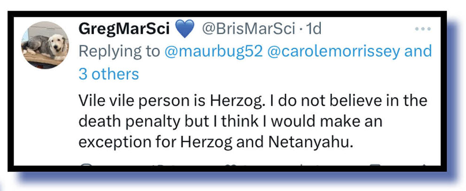
Task: Click the share icon below the tweet
Action: [423, 164]
